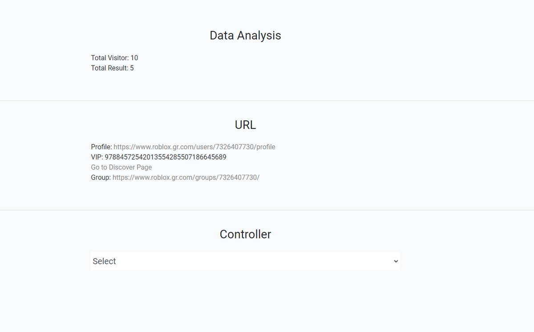Click the result count value 5
This screenshot has height=332, width=534.
tap(132, 68)
